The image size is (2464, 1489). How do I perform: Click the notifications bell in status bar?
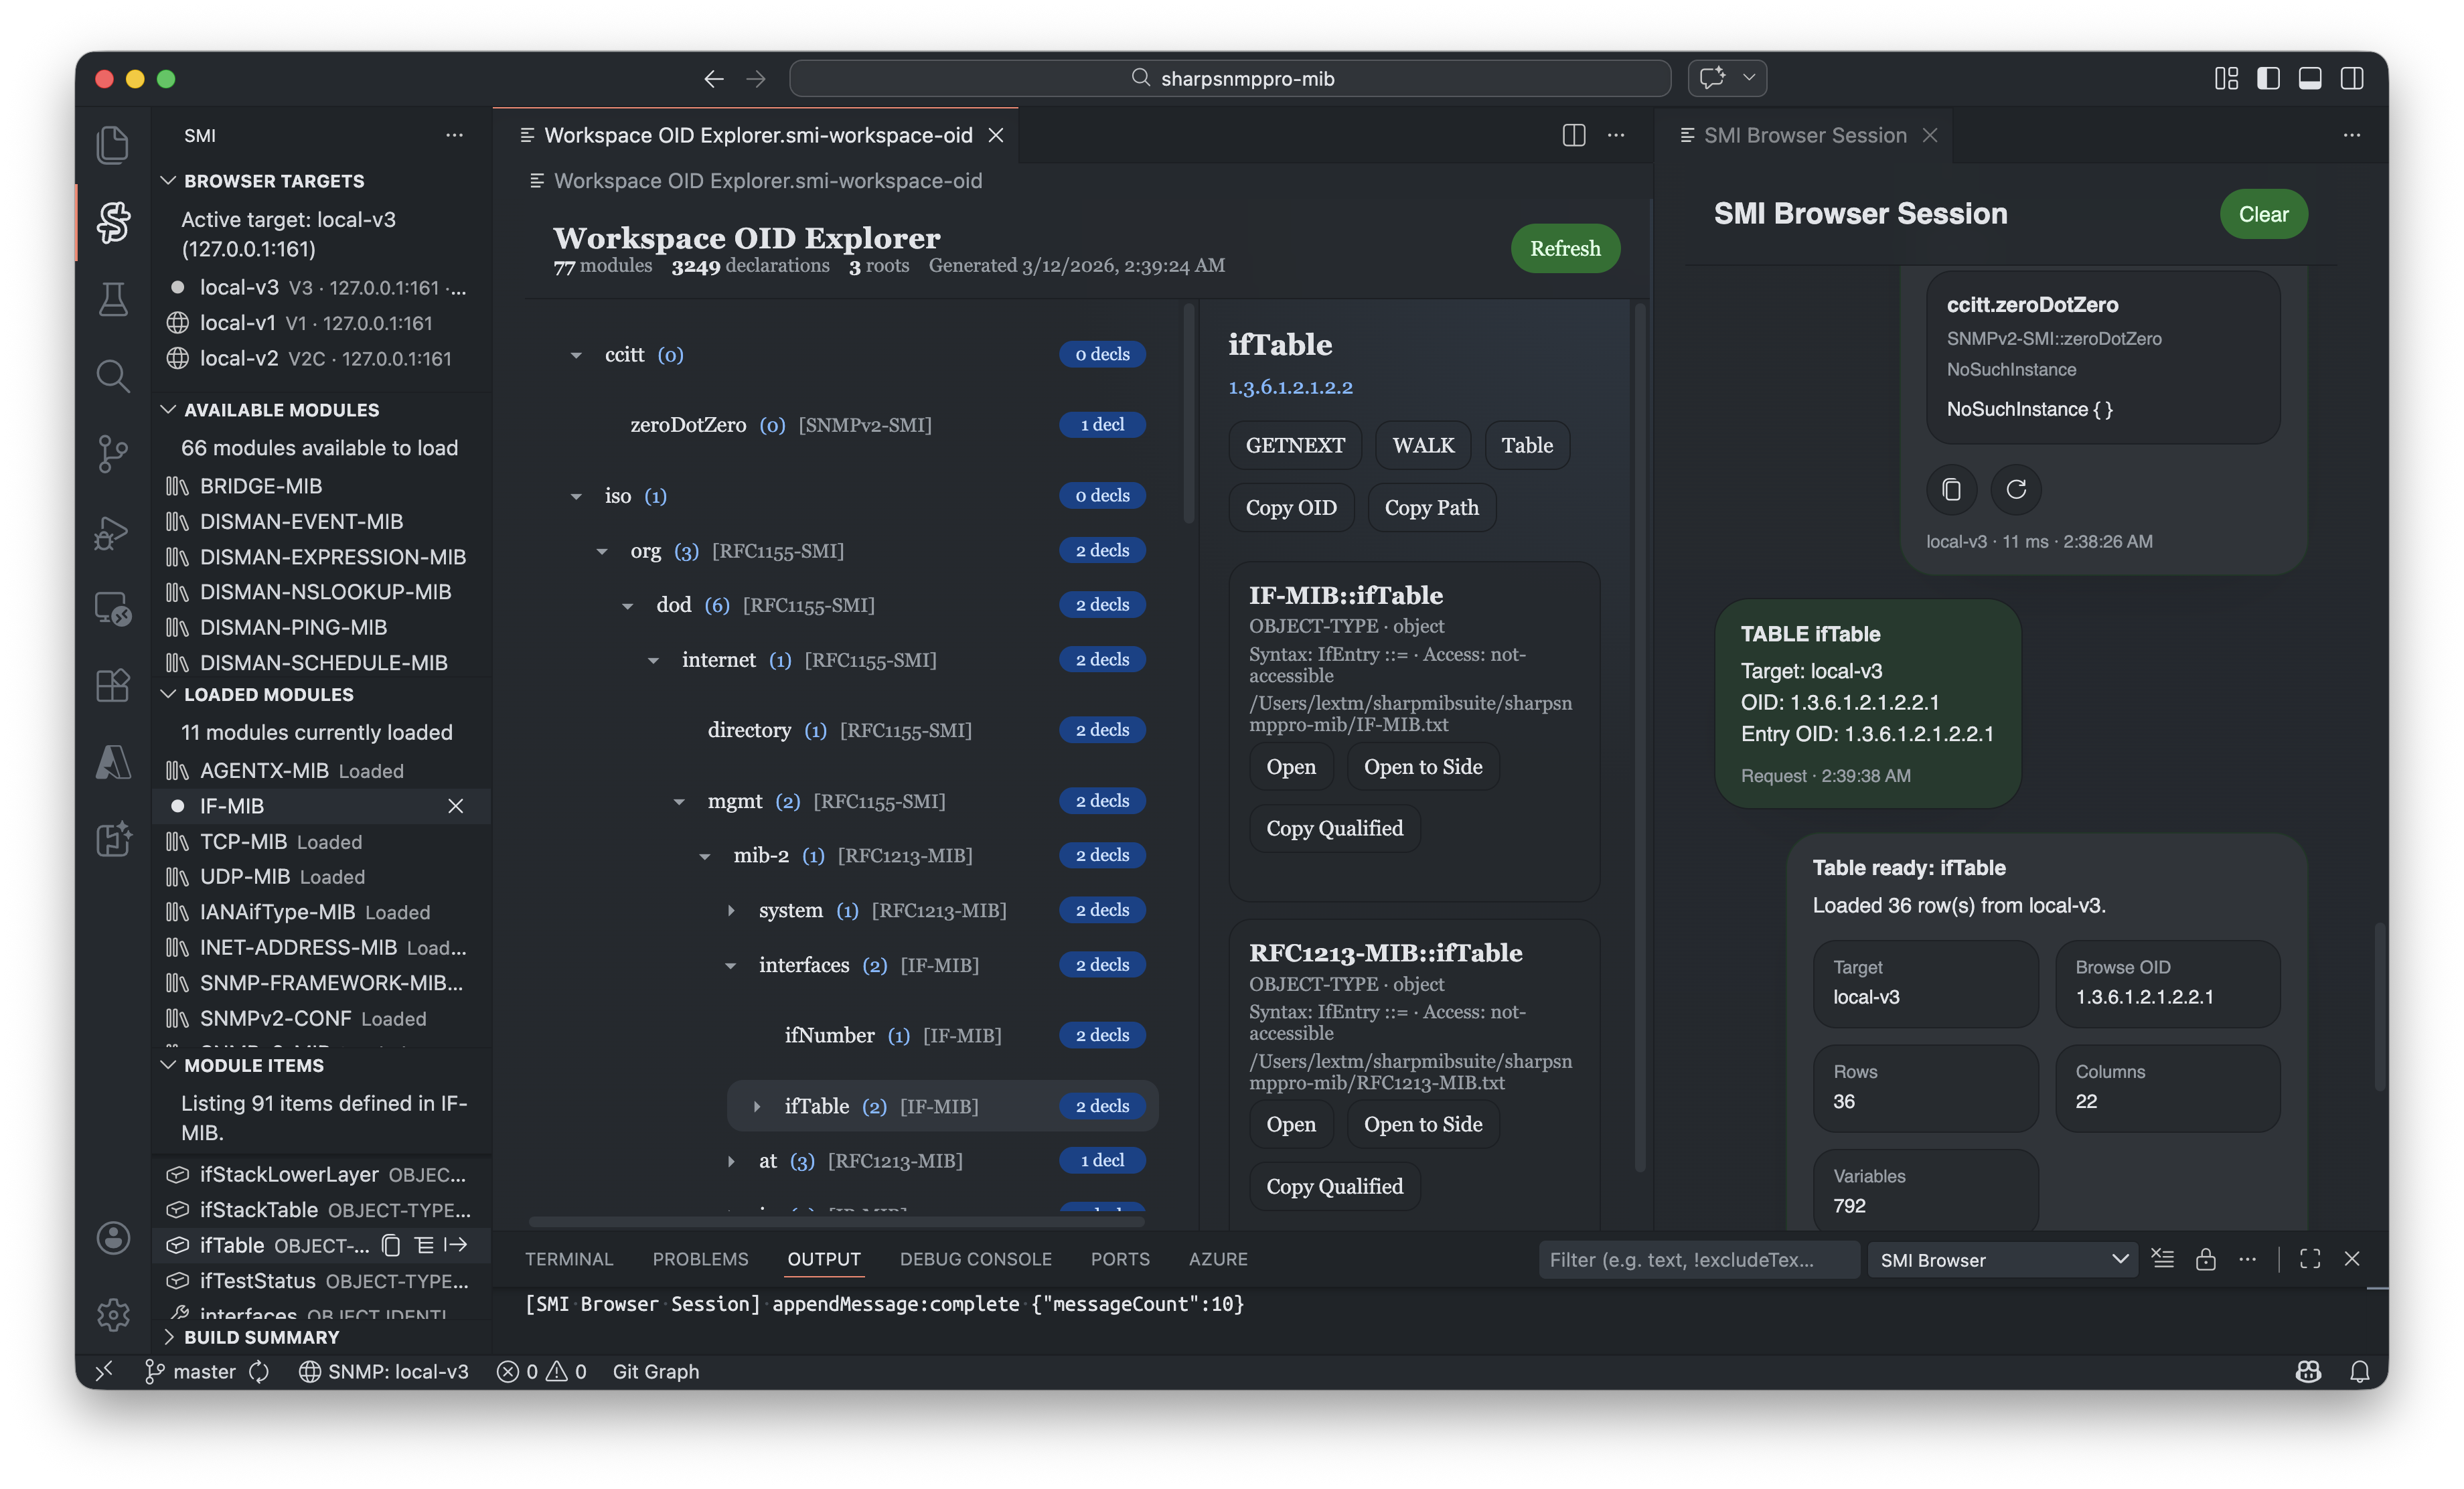[x=2359, y=1372]
